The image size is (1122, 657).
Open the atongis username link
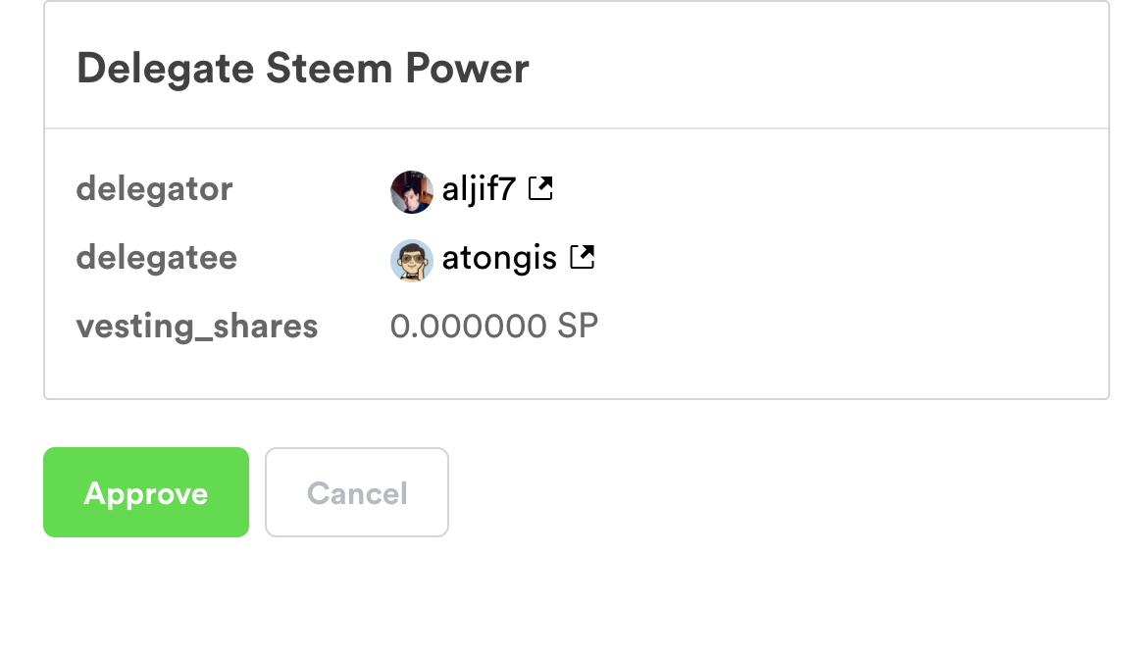(x=499, y=259)
